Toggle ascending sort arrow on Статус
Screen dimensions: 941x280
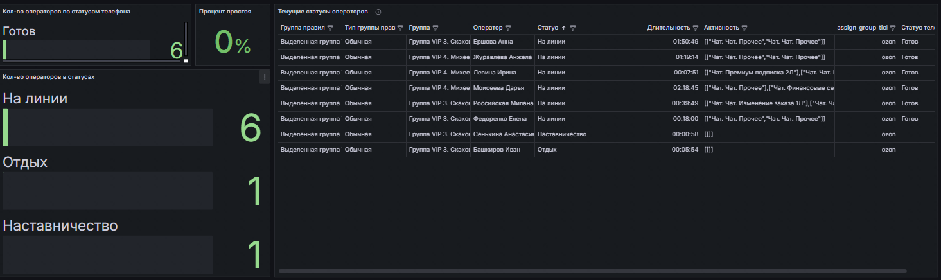563,28
